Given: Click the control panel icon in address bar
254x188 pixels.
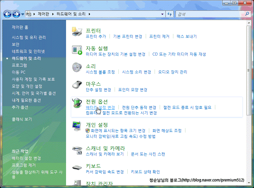Looking at the screenshot, I should tap(29, 14).
